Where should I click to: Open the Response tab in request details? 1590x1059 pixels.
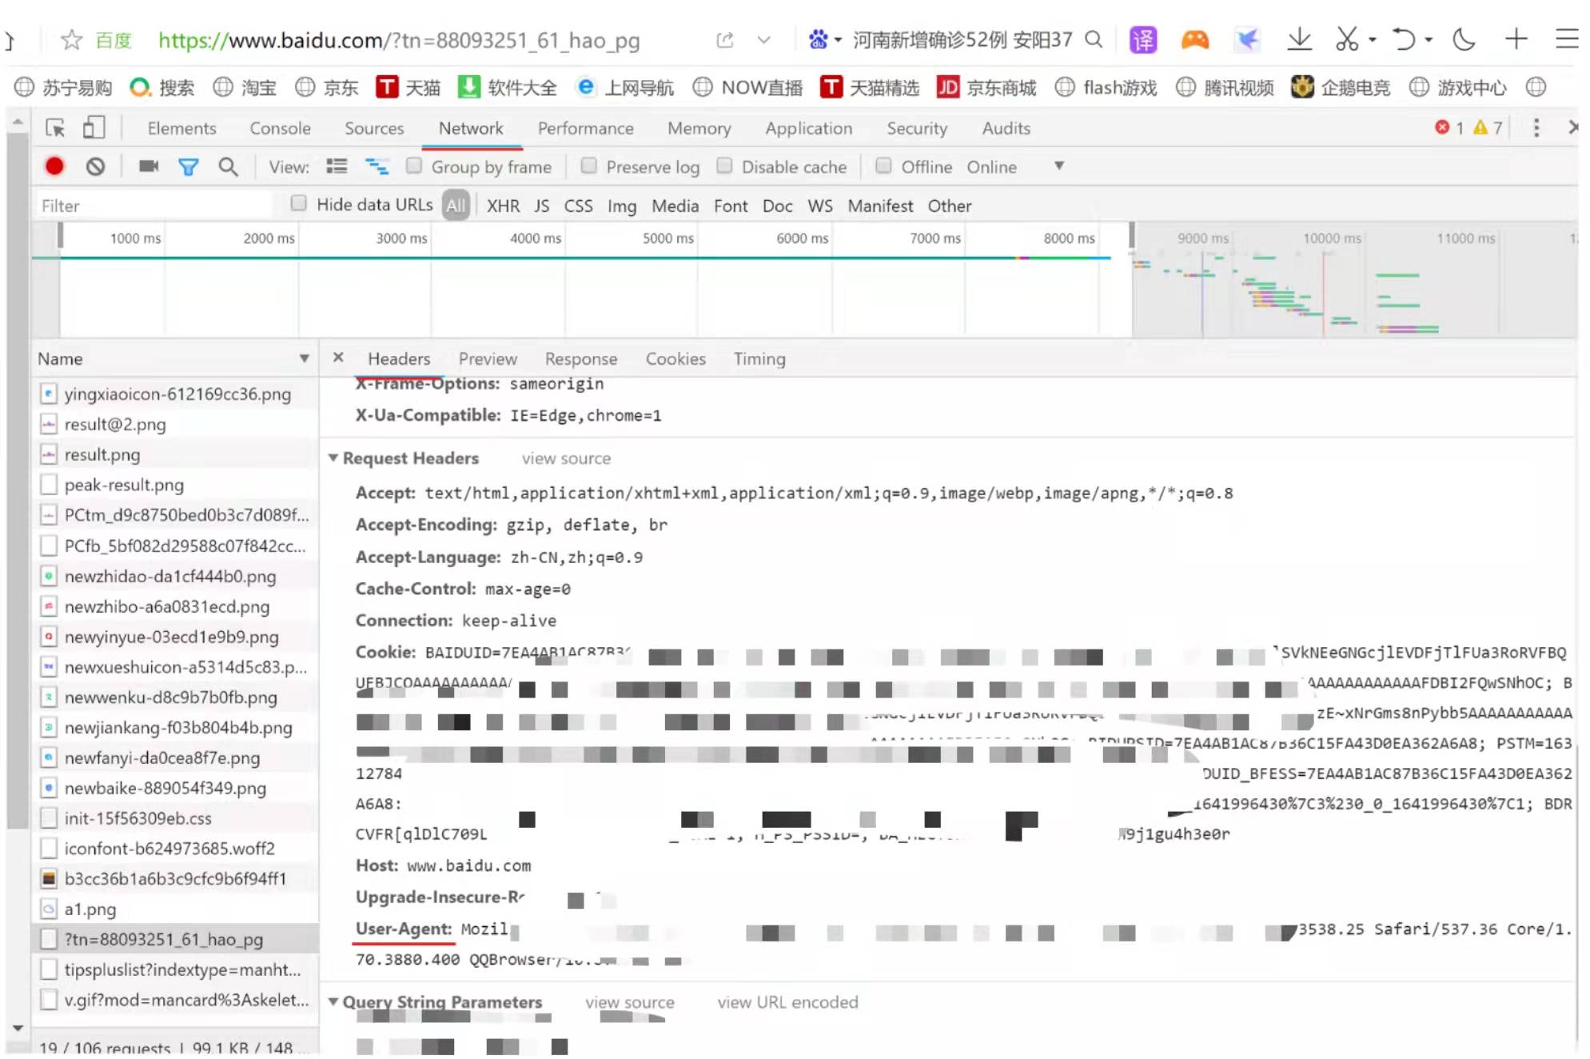pyautogui.click(x=580, y=359)
